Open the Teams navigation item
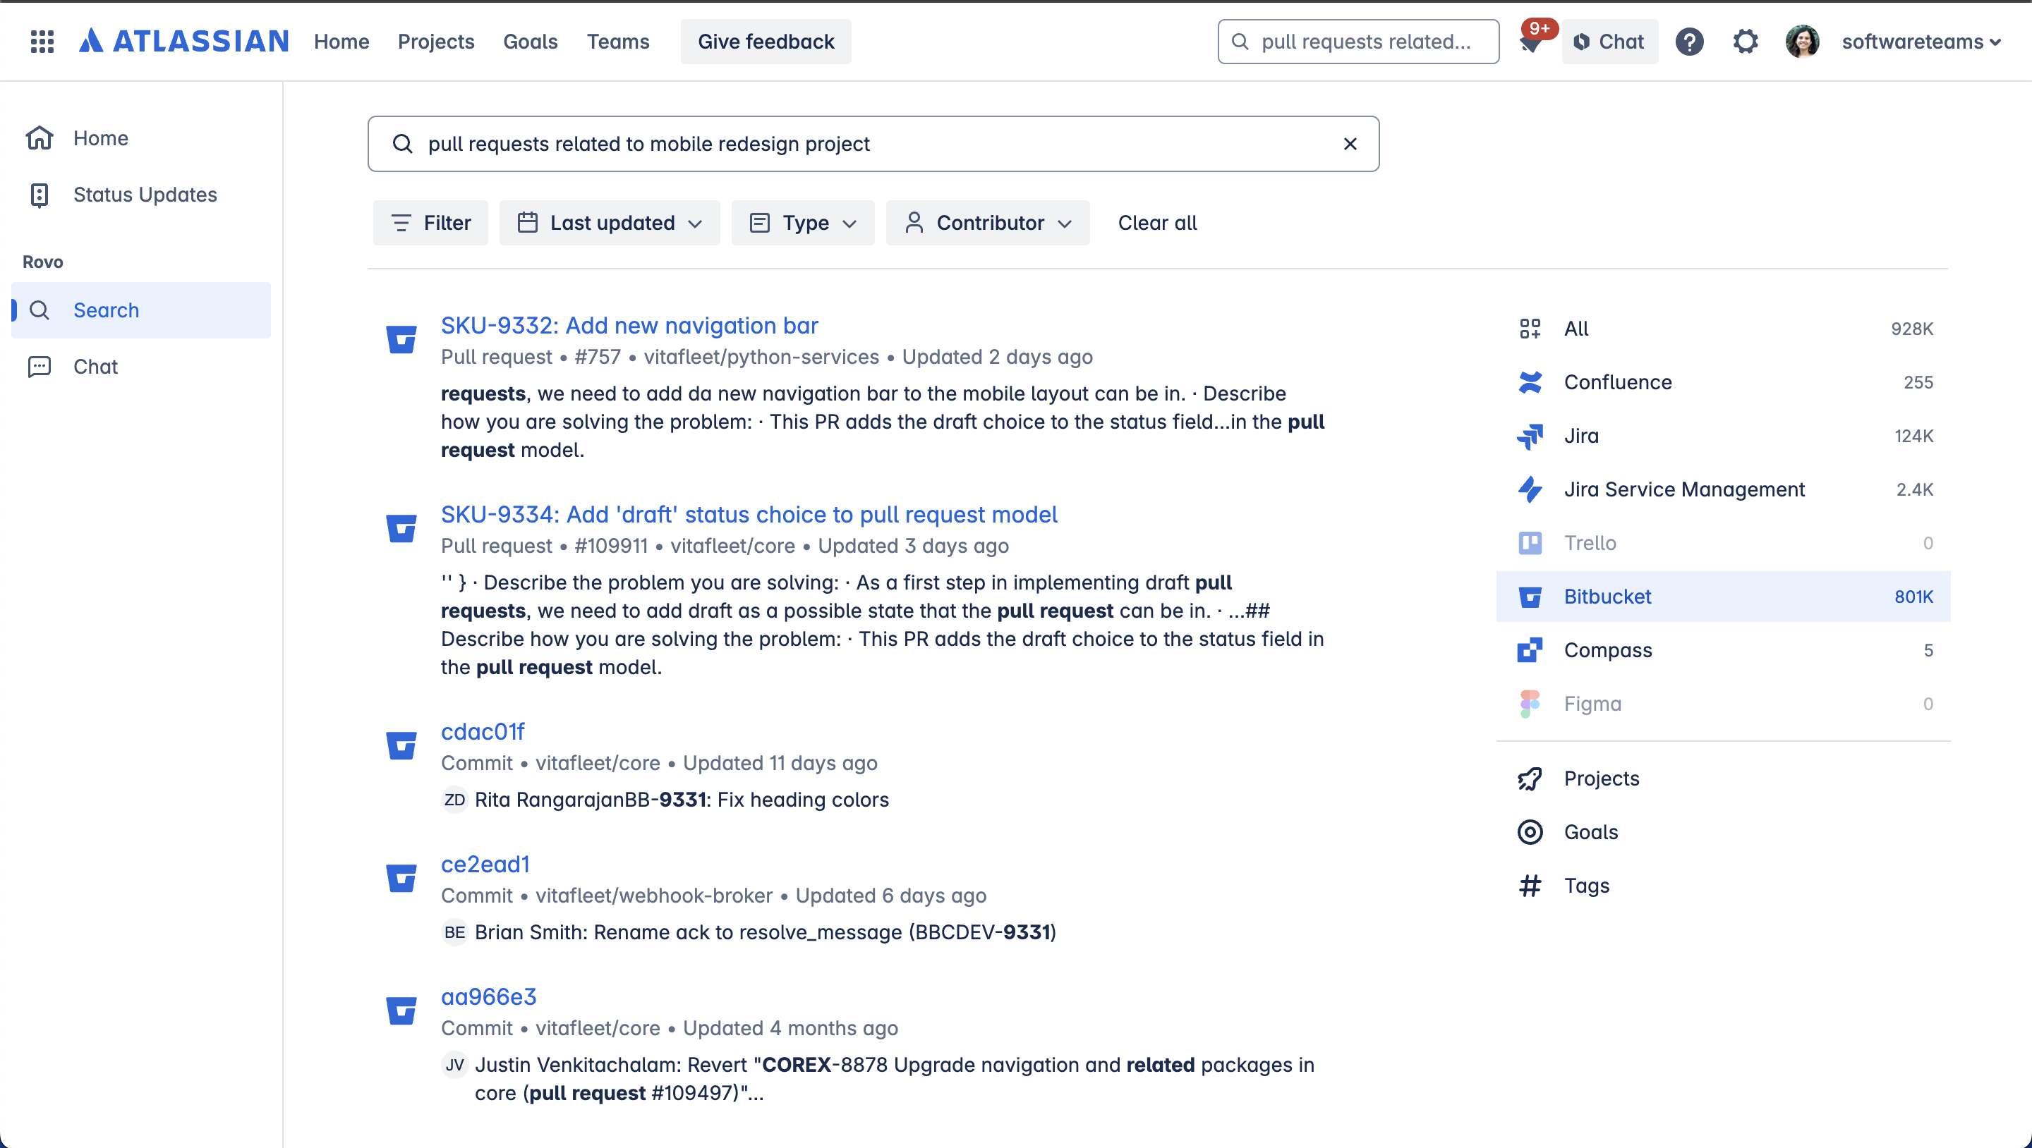This screenshot has width=2032, height=1148. pos(617,41)
